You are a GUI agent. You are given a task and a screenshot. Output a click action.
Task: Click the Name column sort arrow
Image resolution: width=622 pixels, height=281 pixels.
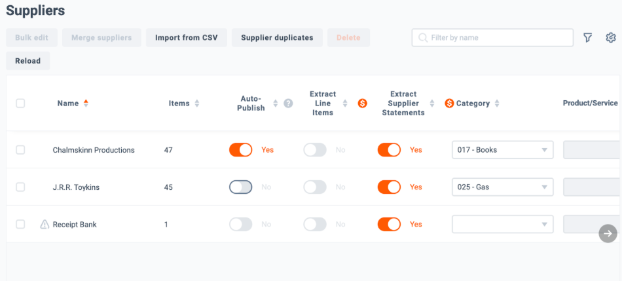tap(86, 103)
